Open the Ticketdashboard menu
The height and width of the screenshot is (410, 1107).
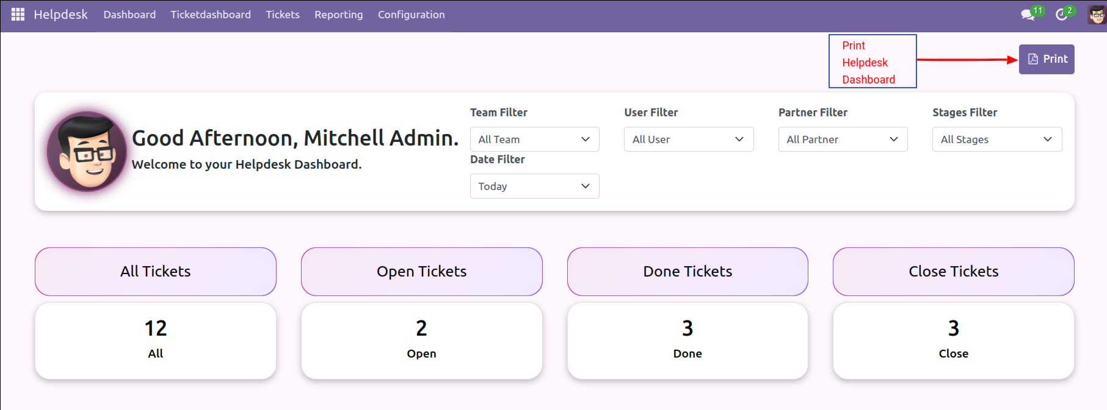[x=211, y=15]
